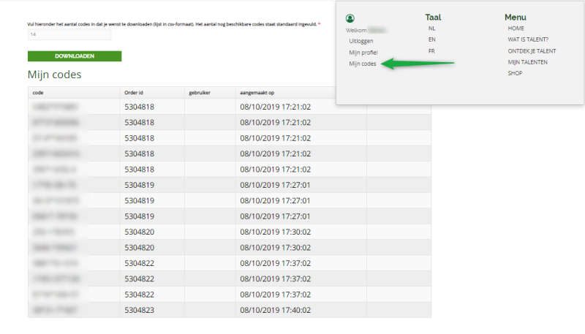The height and width of the screenshot is (334, 585).
Task: Open the SHOP menu item
Action: (515, 73)
